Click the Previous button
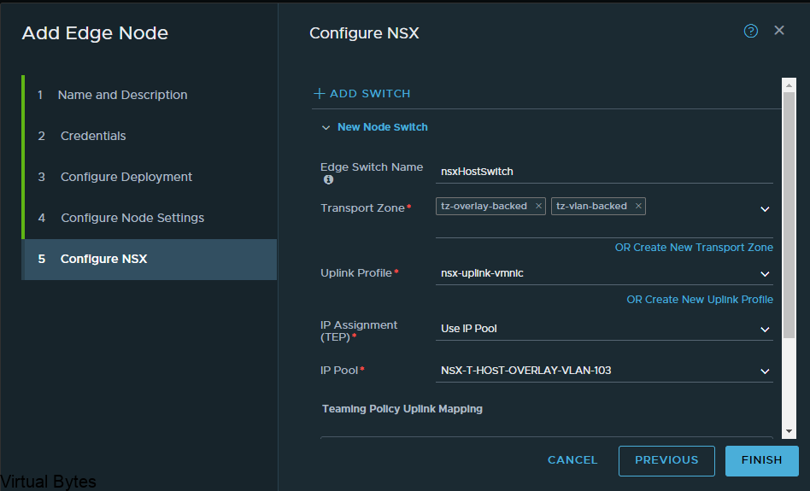The width and height of the screenshot is (810, 491). click(666, 461)
